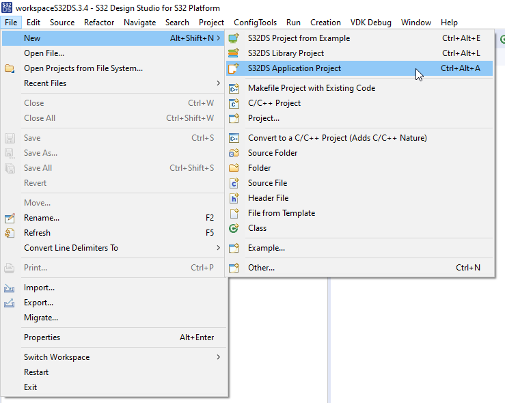The image size is (505, 403).
Task: Choose Other... entry with Ctrl+N
Action: coord(359,268)
